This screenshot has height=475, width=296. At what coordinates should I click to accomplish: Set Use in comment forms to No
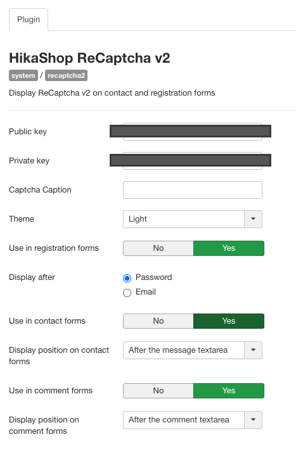(x=158, y=391)
